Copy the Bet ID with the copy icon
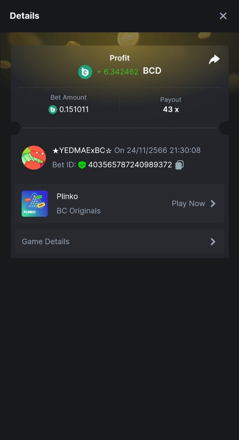This screenshot has height=440, width=239. (x=179, y=165)
